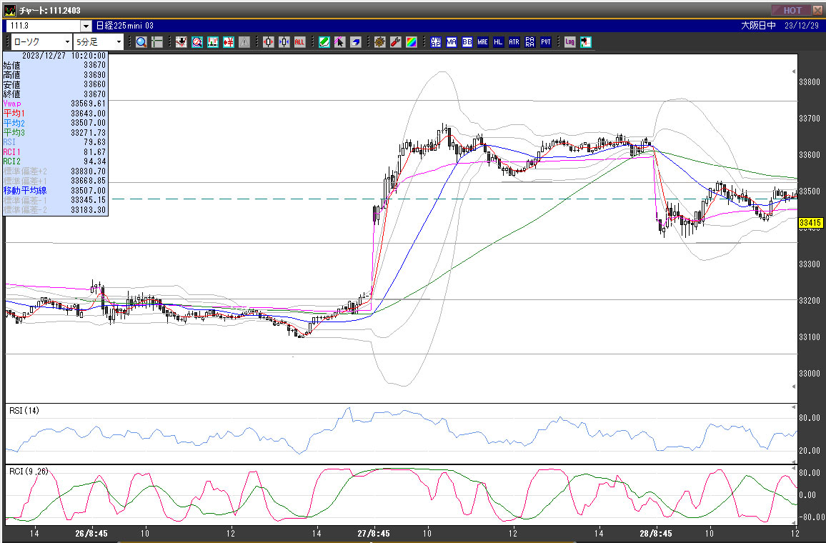826x543 pixels.
Task: Click the magnifier icon with red 2
Action: pyautogui.click(x=197, y=42)
